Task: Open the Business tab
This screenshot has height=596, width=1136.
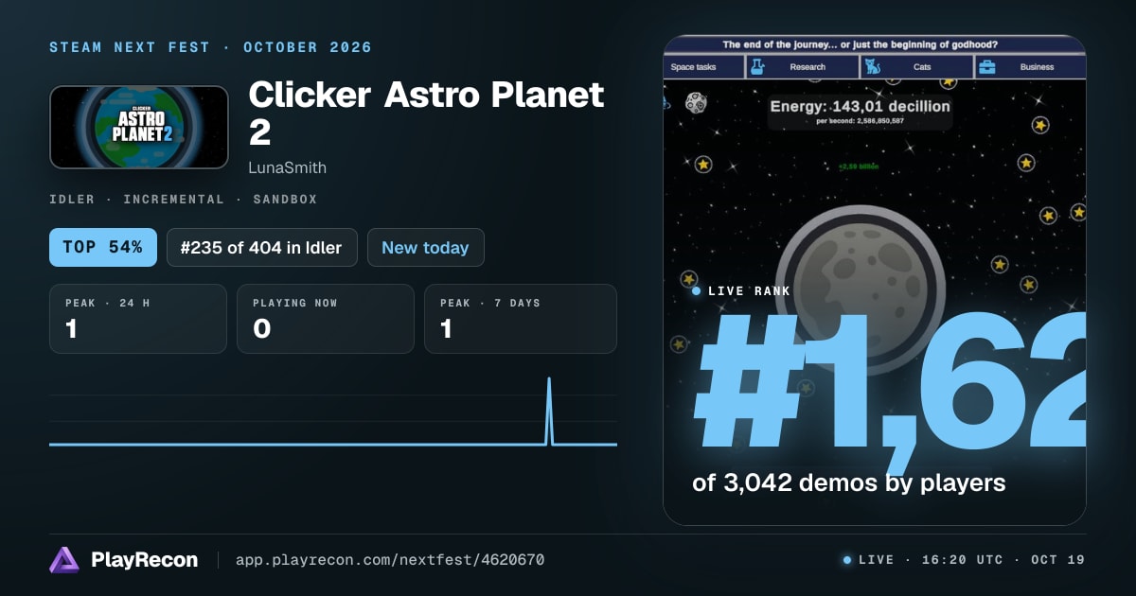Action: tap(1030, 67)
